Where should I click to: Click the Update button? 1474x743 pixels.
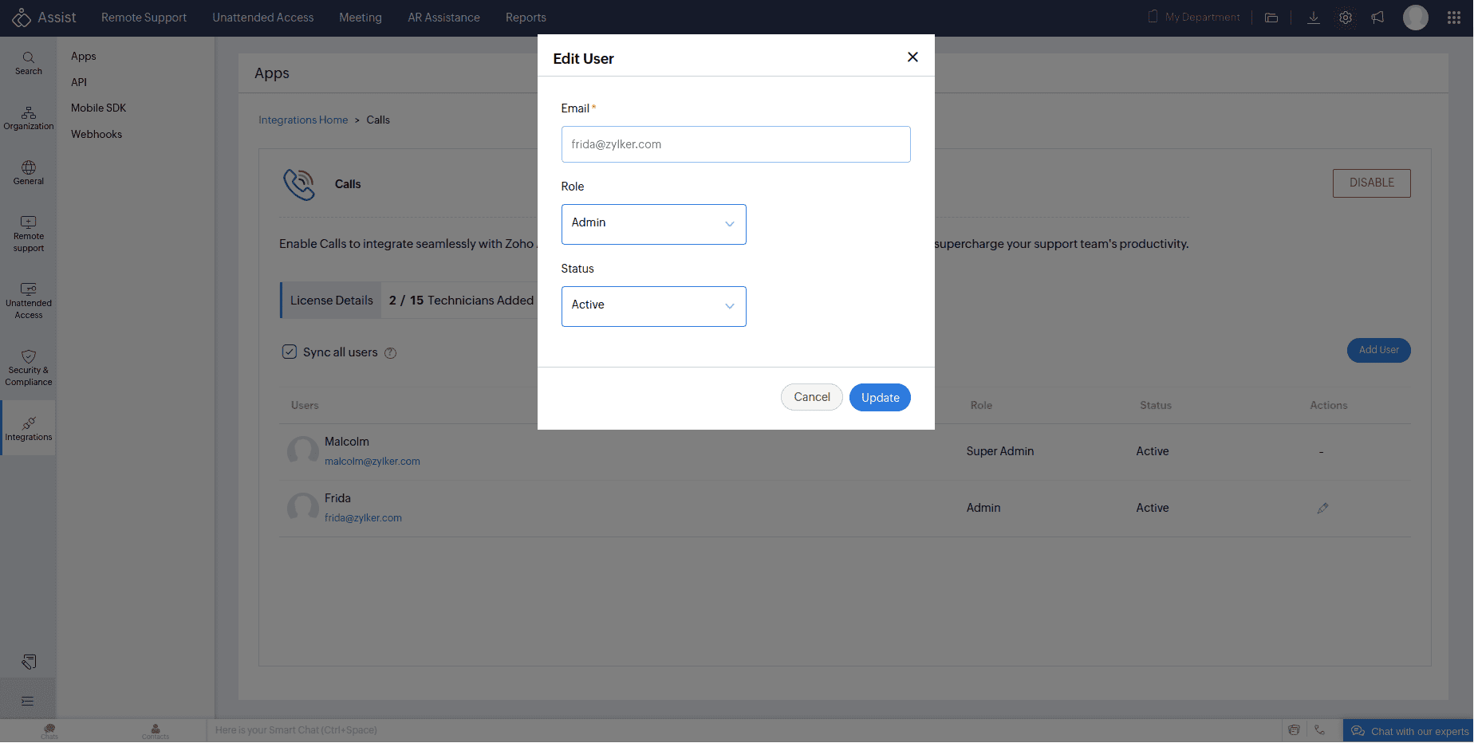(880, 397)
